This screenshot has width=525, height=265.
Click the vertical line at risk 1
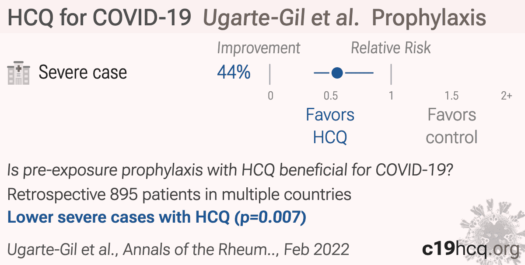tap(391, 74)
